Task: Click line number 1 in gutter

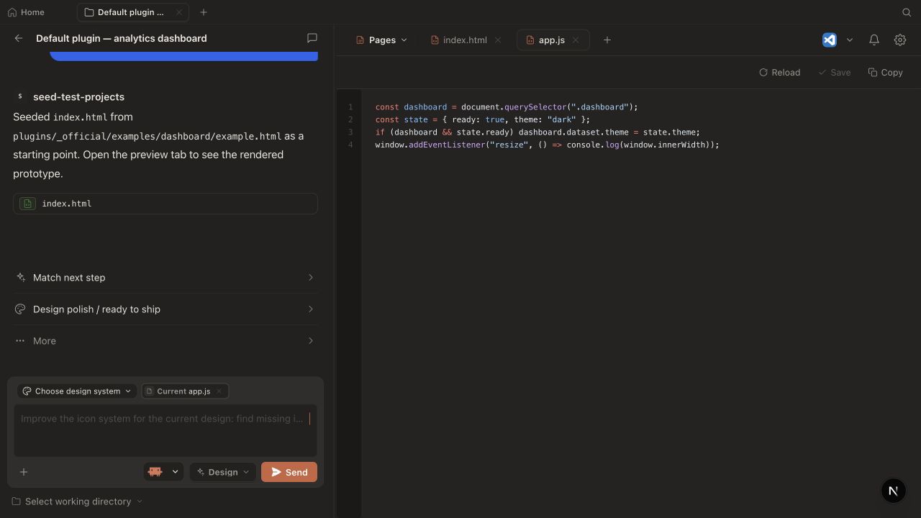Action: (350, 107)
